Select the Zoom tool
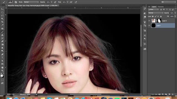Screen dimensions: 177x99 click(x=2, y=71)
